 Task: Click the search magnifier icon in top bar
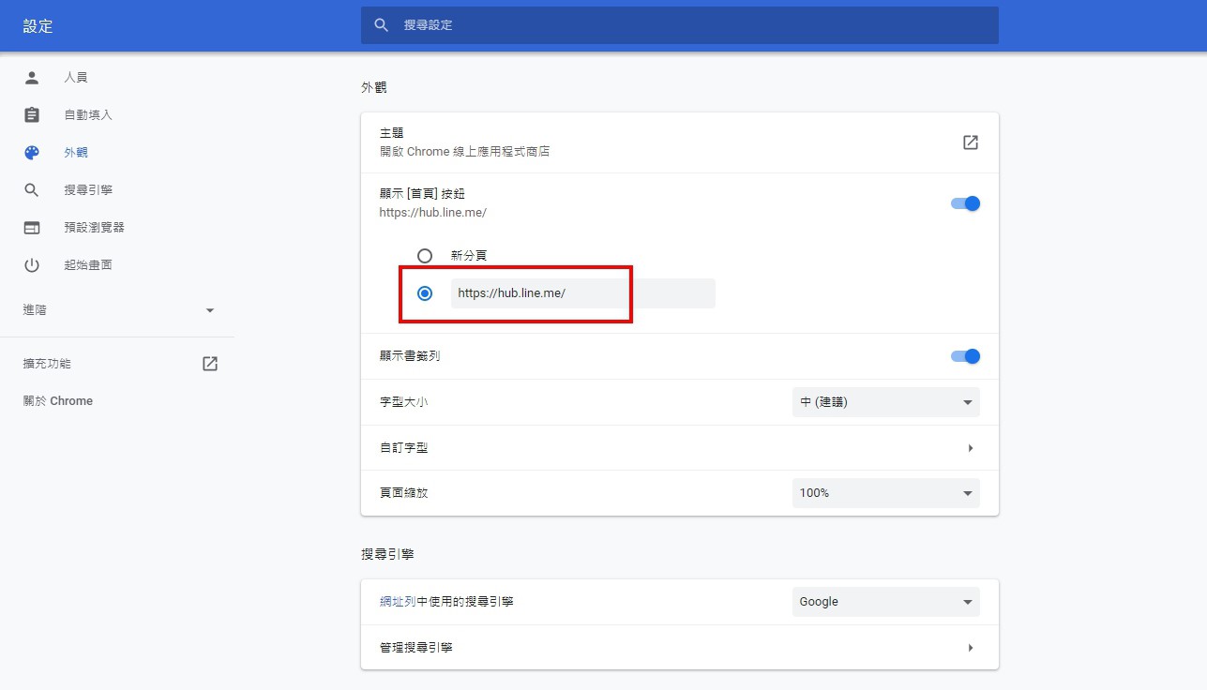tap(381, 25)
